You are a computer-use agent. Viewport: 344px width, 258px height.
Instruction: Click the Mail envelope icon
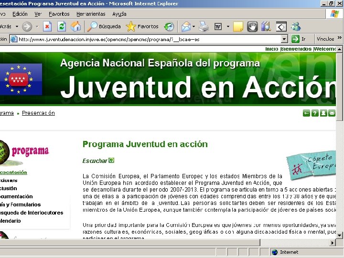tap(186, 27)
